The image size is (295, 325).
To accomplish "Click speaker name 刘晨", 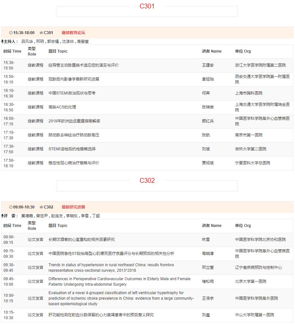I will pos(206,315).
